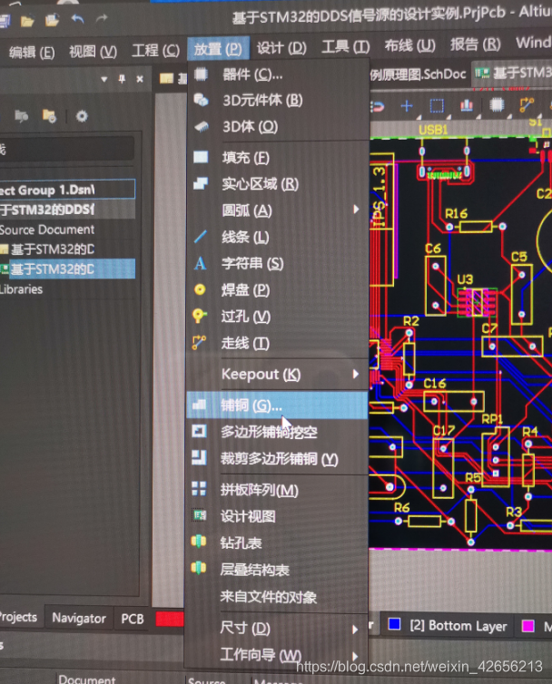
Task: Open the Projects panel options dropdown arrow
Action: pyautogui.click(x=103, y=80)
